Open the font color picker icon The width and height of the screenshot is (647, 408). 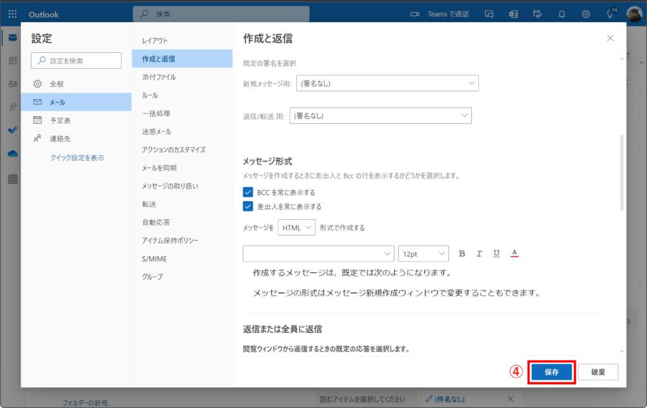[514, 253]
